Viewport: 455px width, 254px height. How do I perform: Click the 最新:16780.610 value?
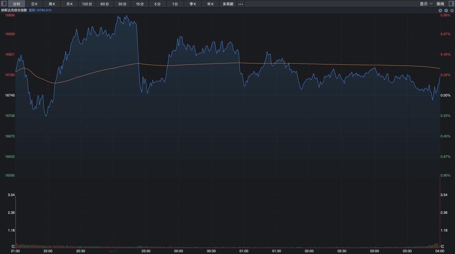coord(40,10)
